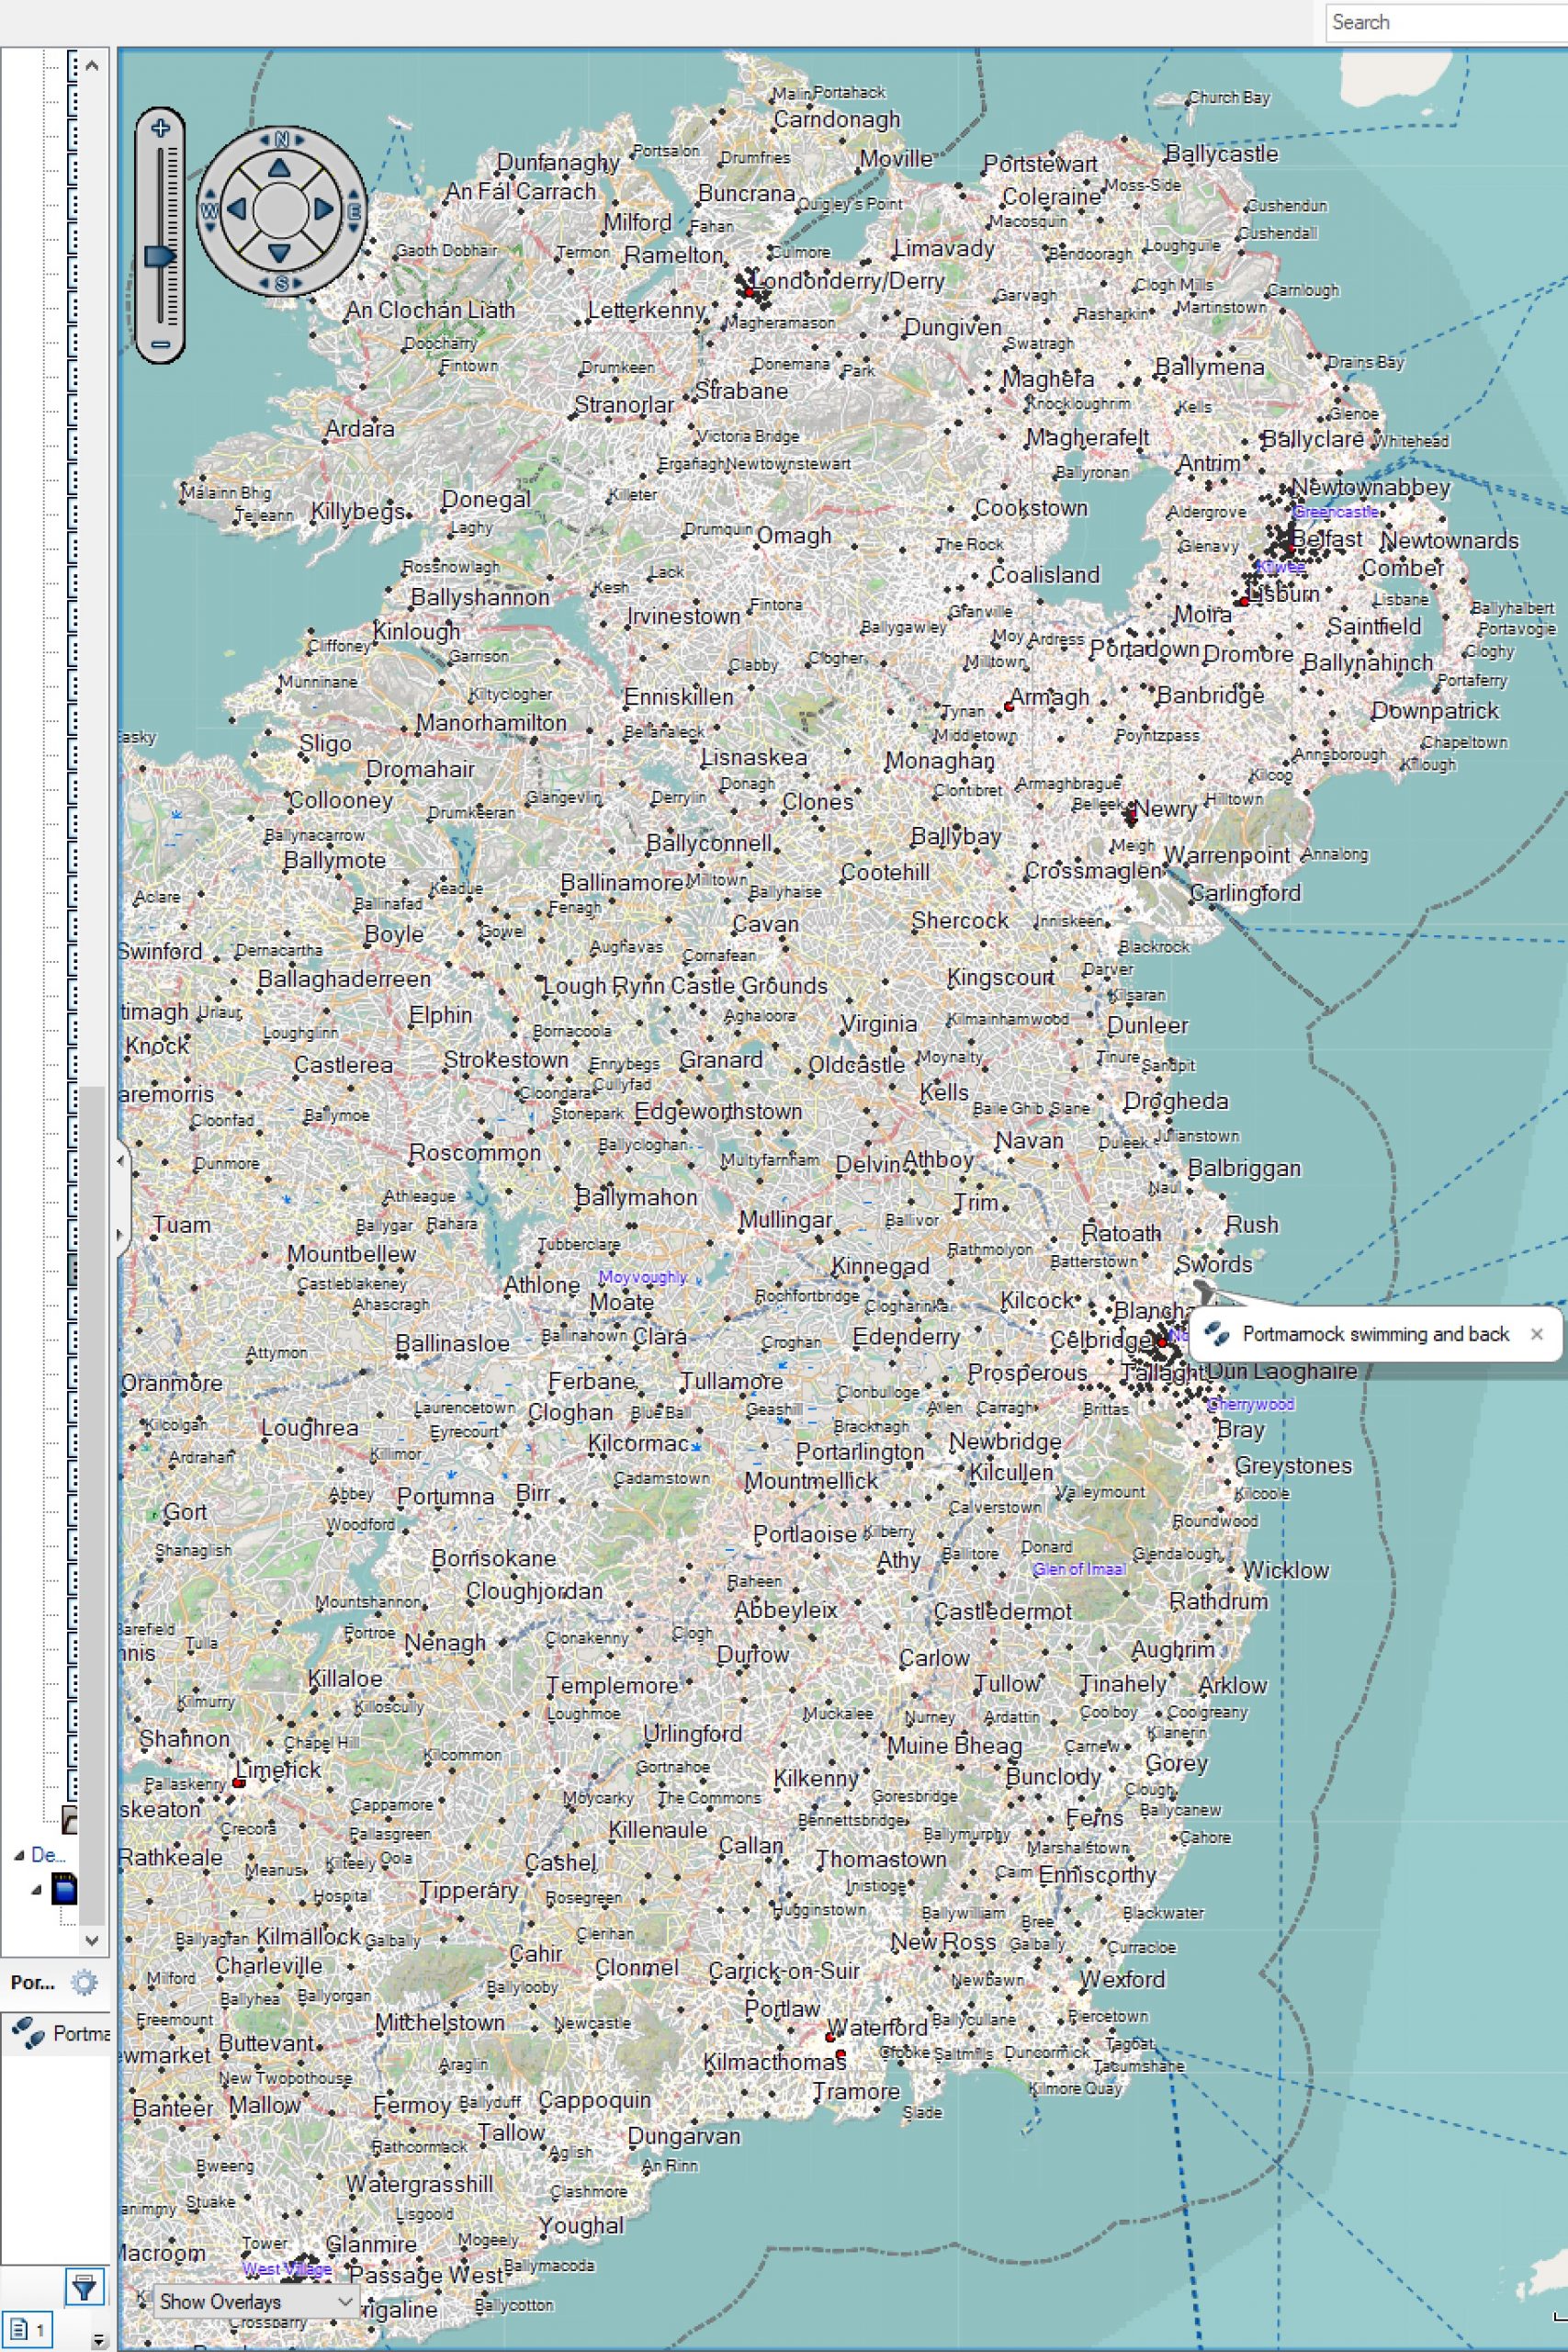
Task: Open the Show Overlays dropdown
Action: (x=256, y=2301)
